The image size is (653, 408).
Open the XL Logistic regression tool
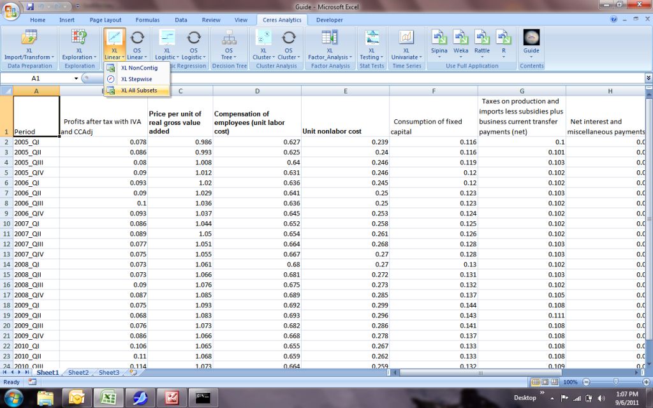tap(167, 45)
